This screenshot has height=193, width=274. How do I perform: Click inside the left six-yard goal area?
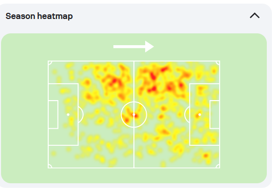53,114
